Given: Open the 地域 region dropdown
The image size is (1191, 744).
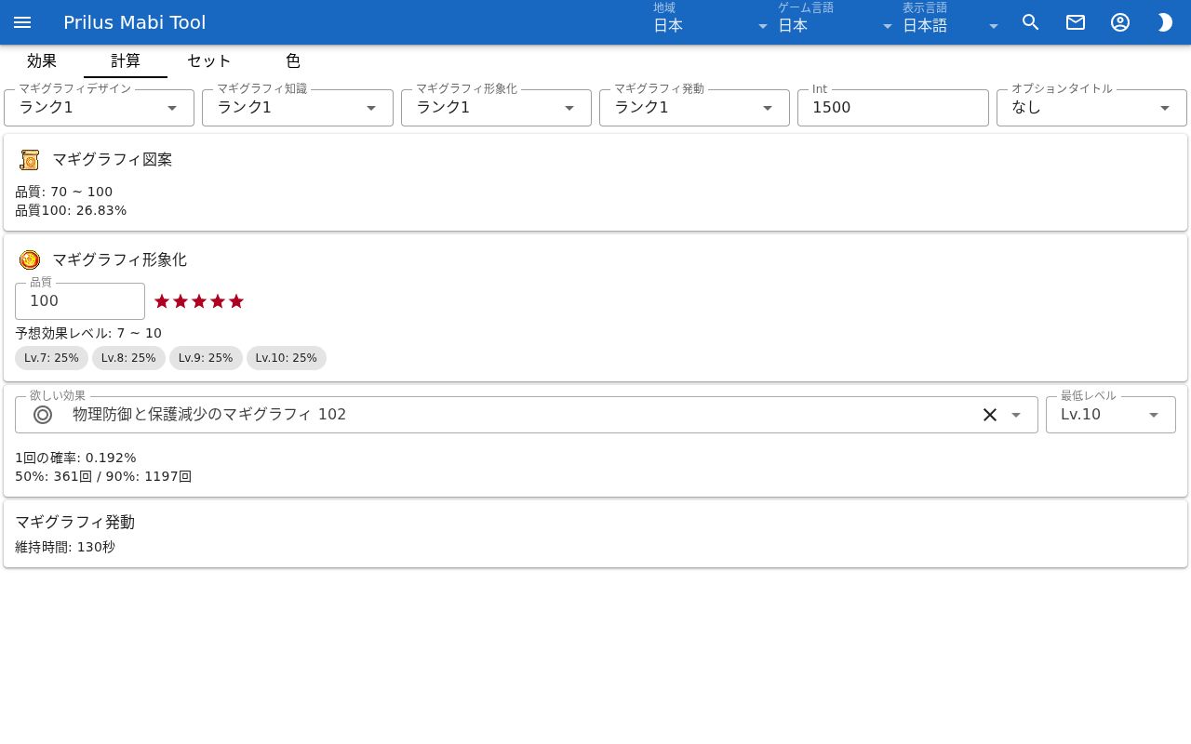Looking at the screenshot, I should pyautogui.click(x=711, y=22).
